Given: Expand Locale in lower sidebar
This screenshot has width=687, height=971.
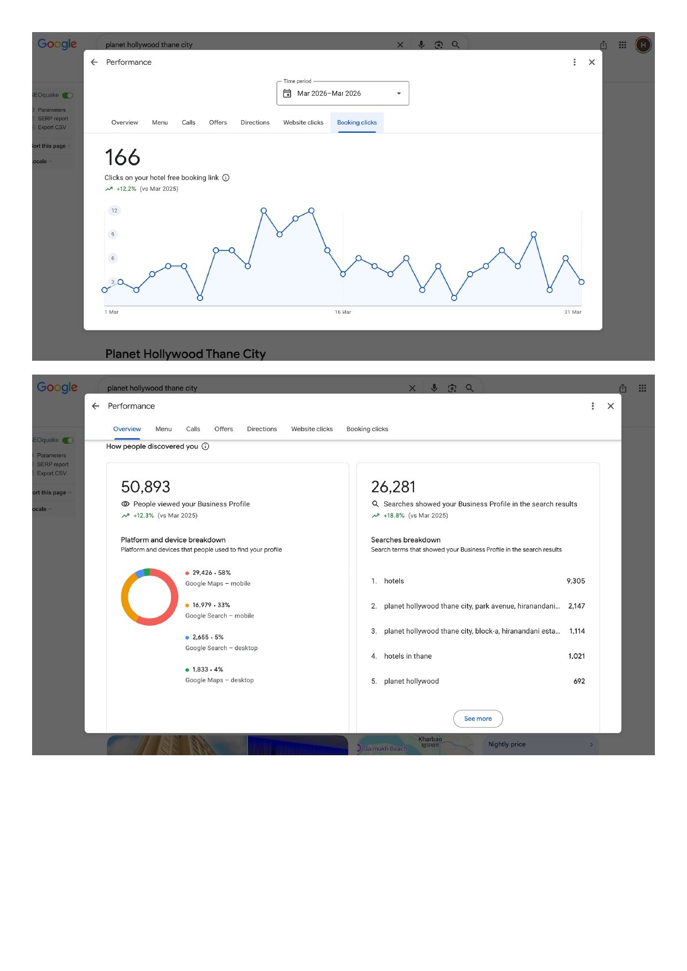Looking at the screenshot, I should click(42, 509).
